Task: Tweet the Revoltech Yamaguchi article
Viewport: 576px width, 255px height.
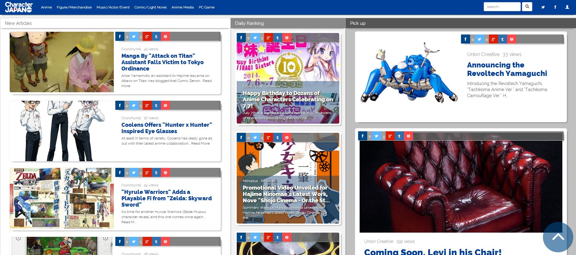Action: coord(479,39)
